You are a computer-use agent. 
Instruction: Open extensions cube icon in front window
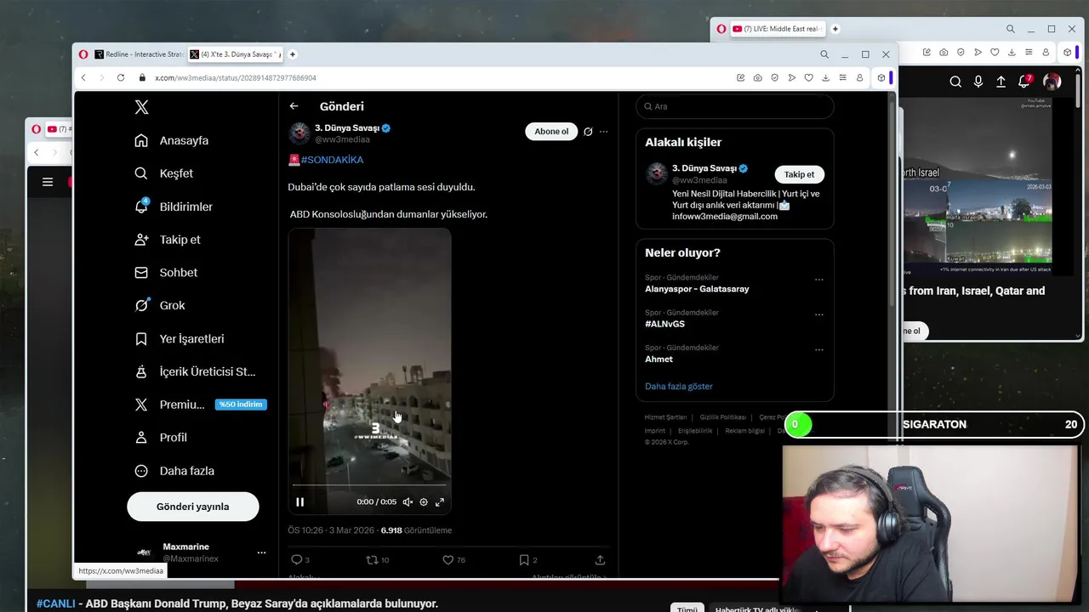[x=881, y=77]
